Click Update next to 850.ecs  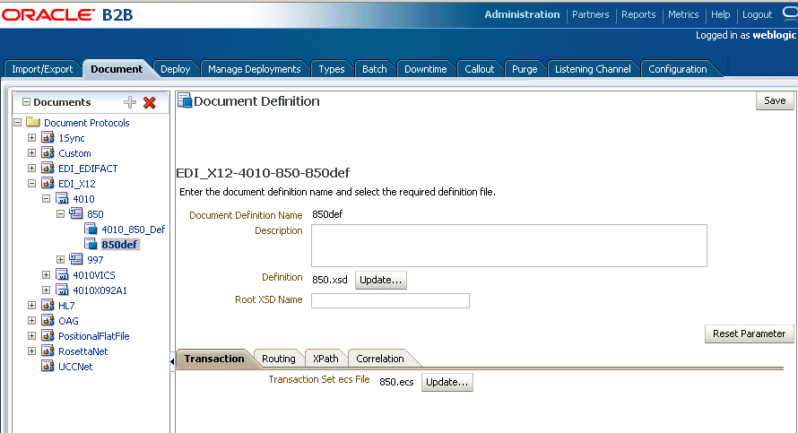(447, 382)
